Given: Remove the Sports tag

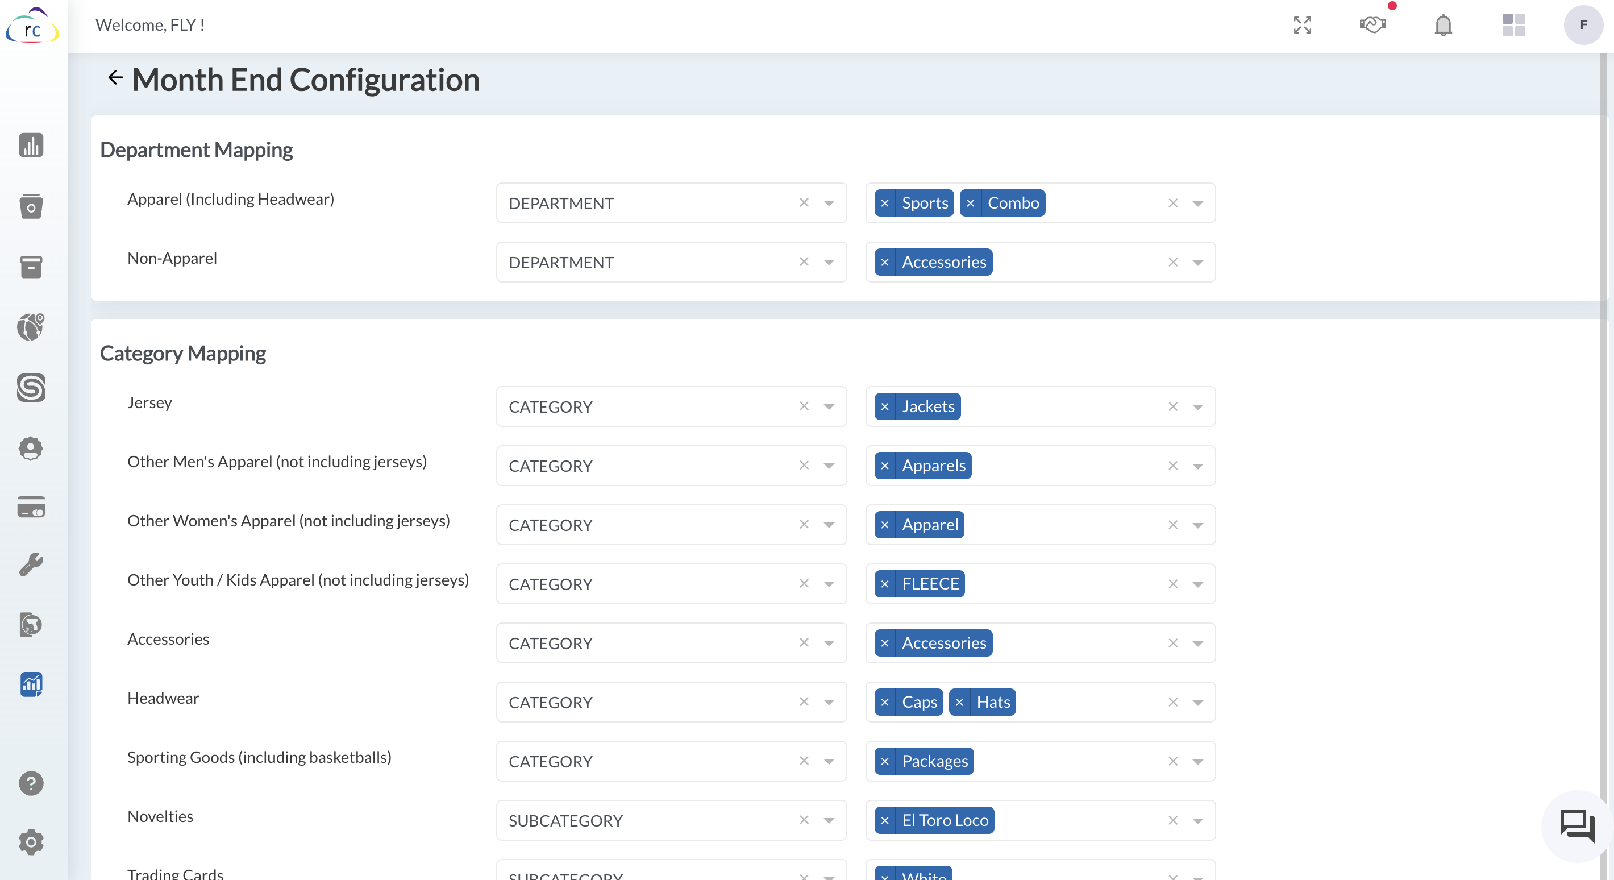Looking at the screenshot, I should coord(885,203).
